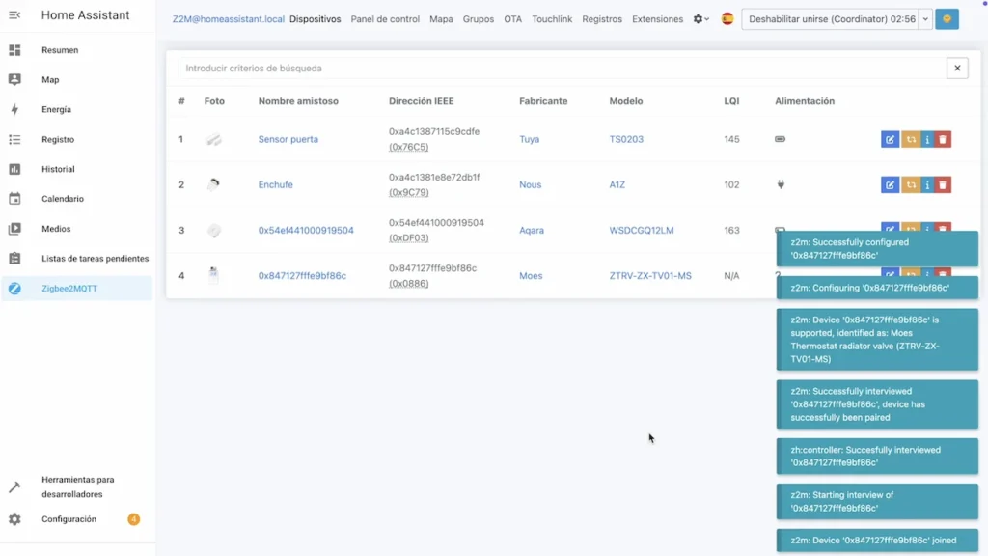The image size is (988, 556).
Task: Dismiss the 'Starting interview' notification
Action: [877, 501]
